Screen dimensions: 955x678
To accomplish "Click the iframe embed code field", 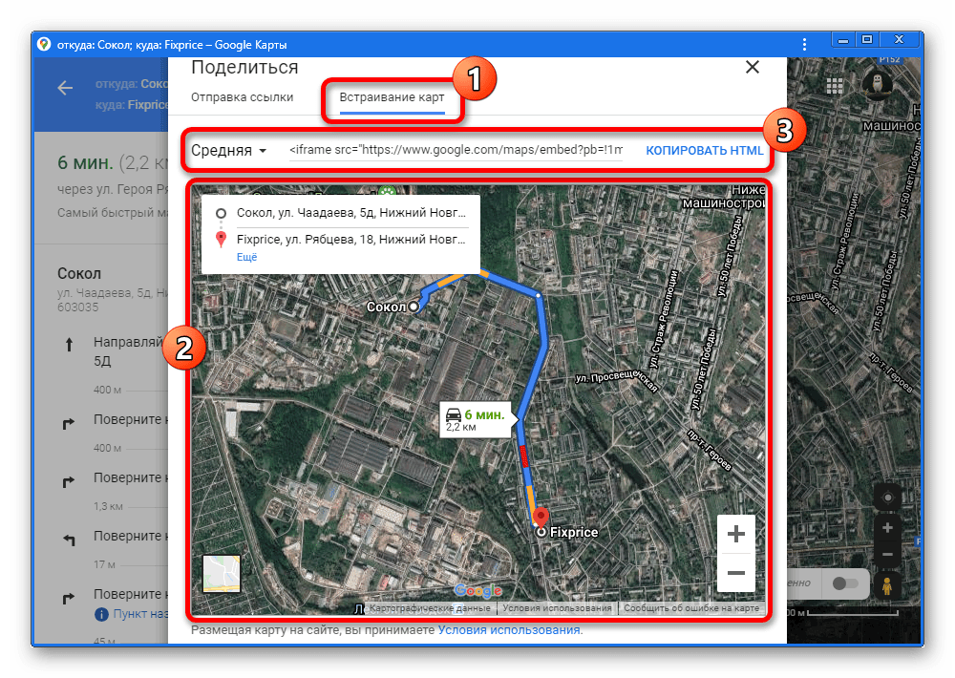I will tap(456, 150).
